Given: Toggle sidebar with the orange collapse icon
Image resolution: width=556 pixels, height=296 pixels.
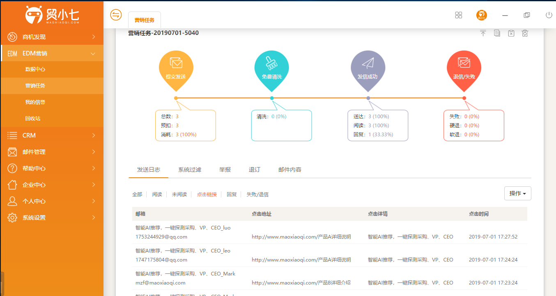Looking at the screenshot, I should coord(116,15).
